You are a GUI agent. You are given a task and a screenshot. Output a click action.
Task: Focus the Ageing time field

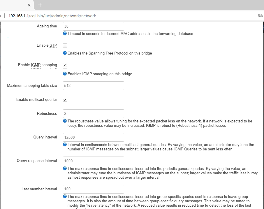tap(94, 26)
